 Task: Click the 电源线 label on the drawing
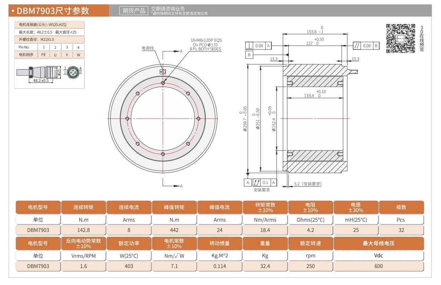148,48
